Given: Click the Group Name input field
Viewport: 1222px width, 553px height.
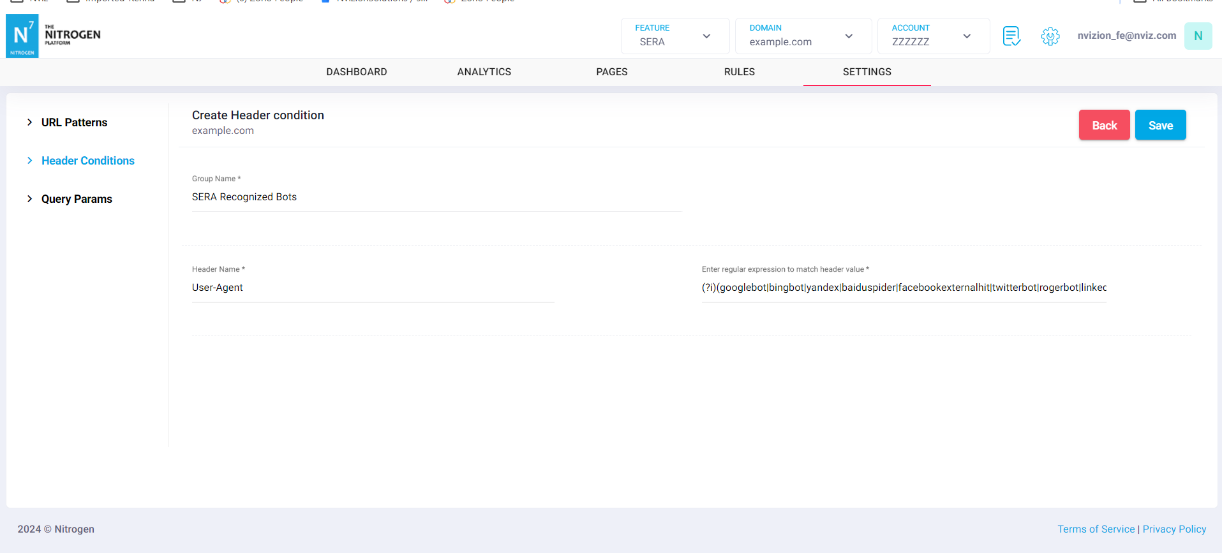Looking at the screenshot, I should (436, 197).
